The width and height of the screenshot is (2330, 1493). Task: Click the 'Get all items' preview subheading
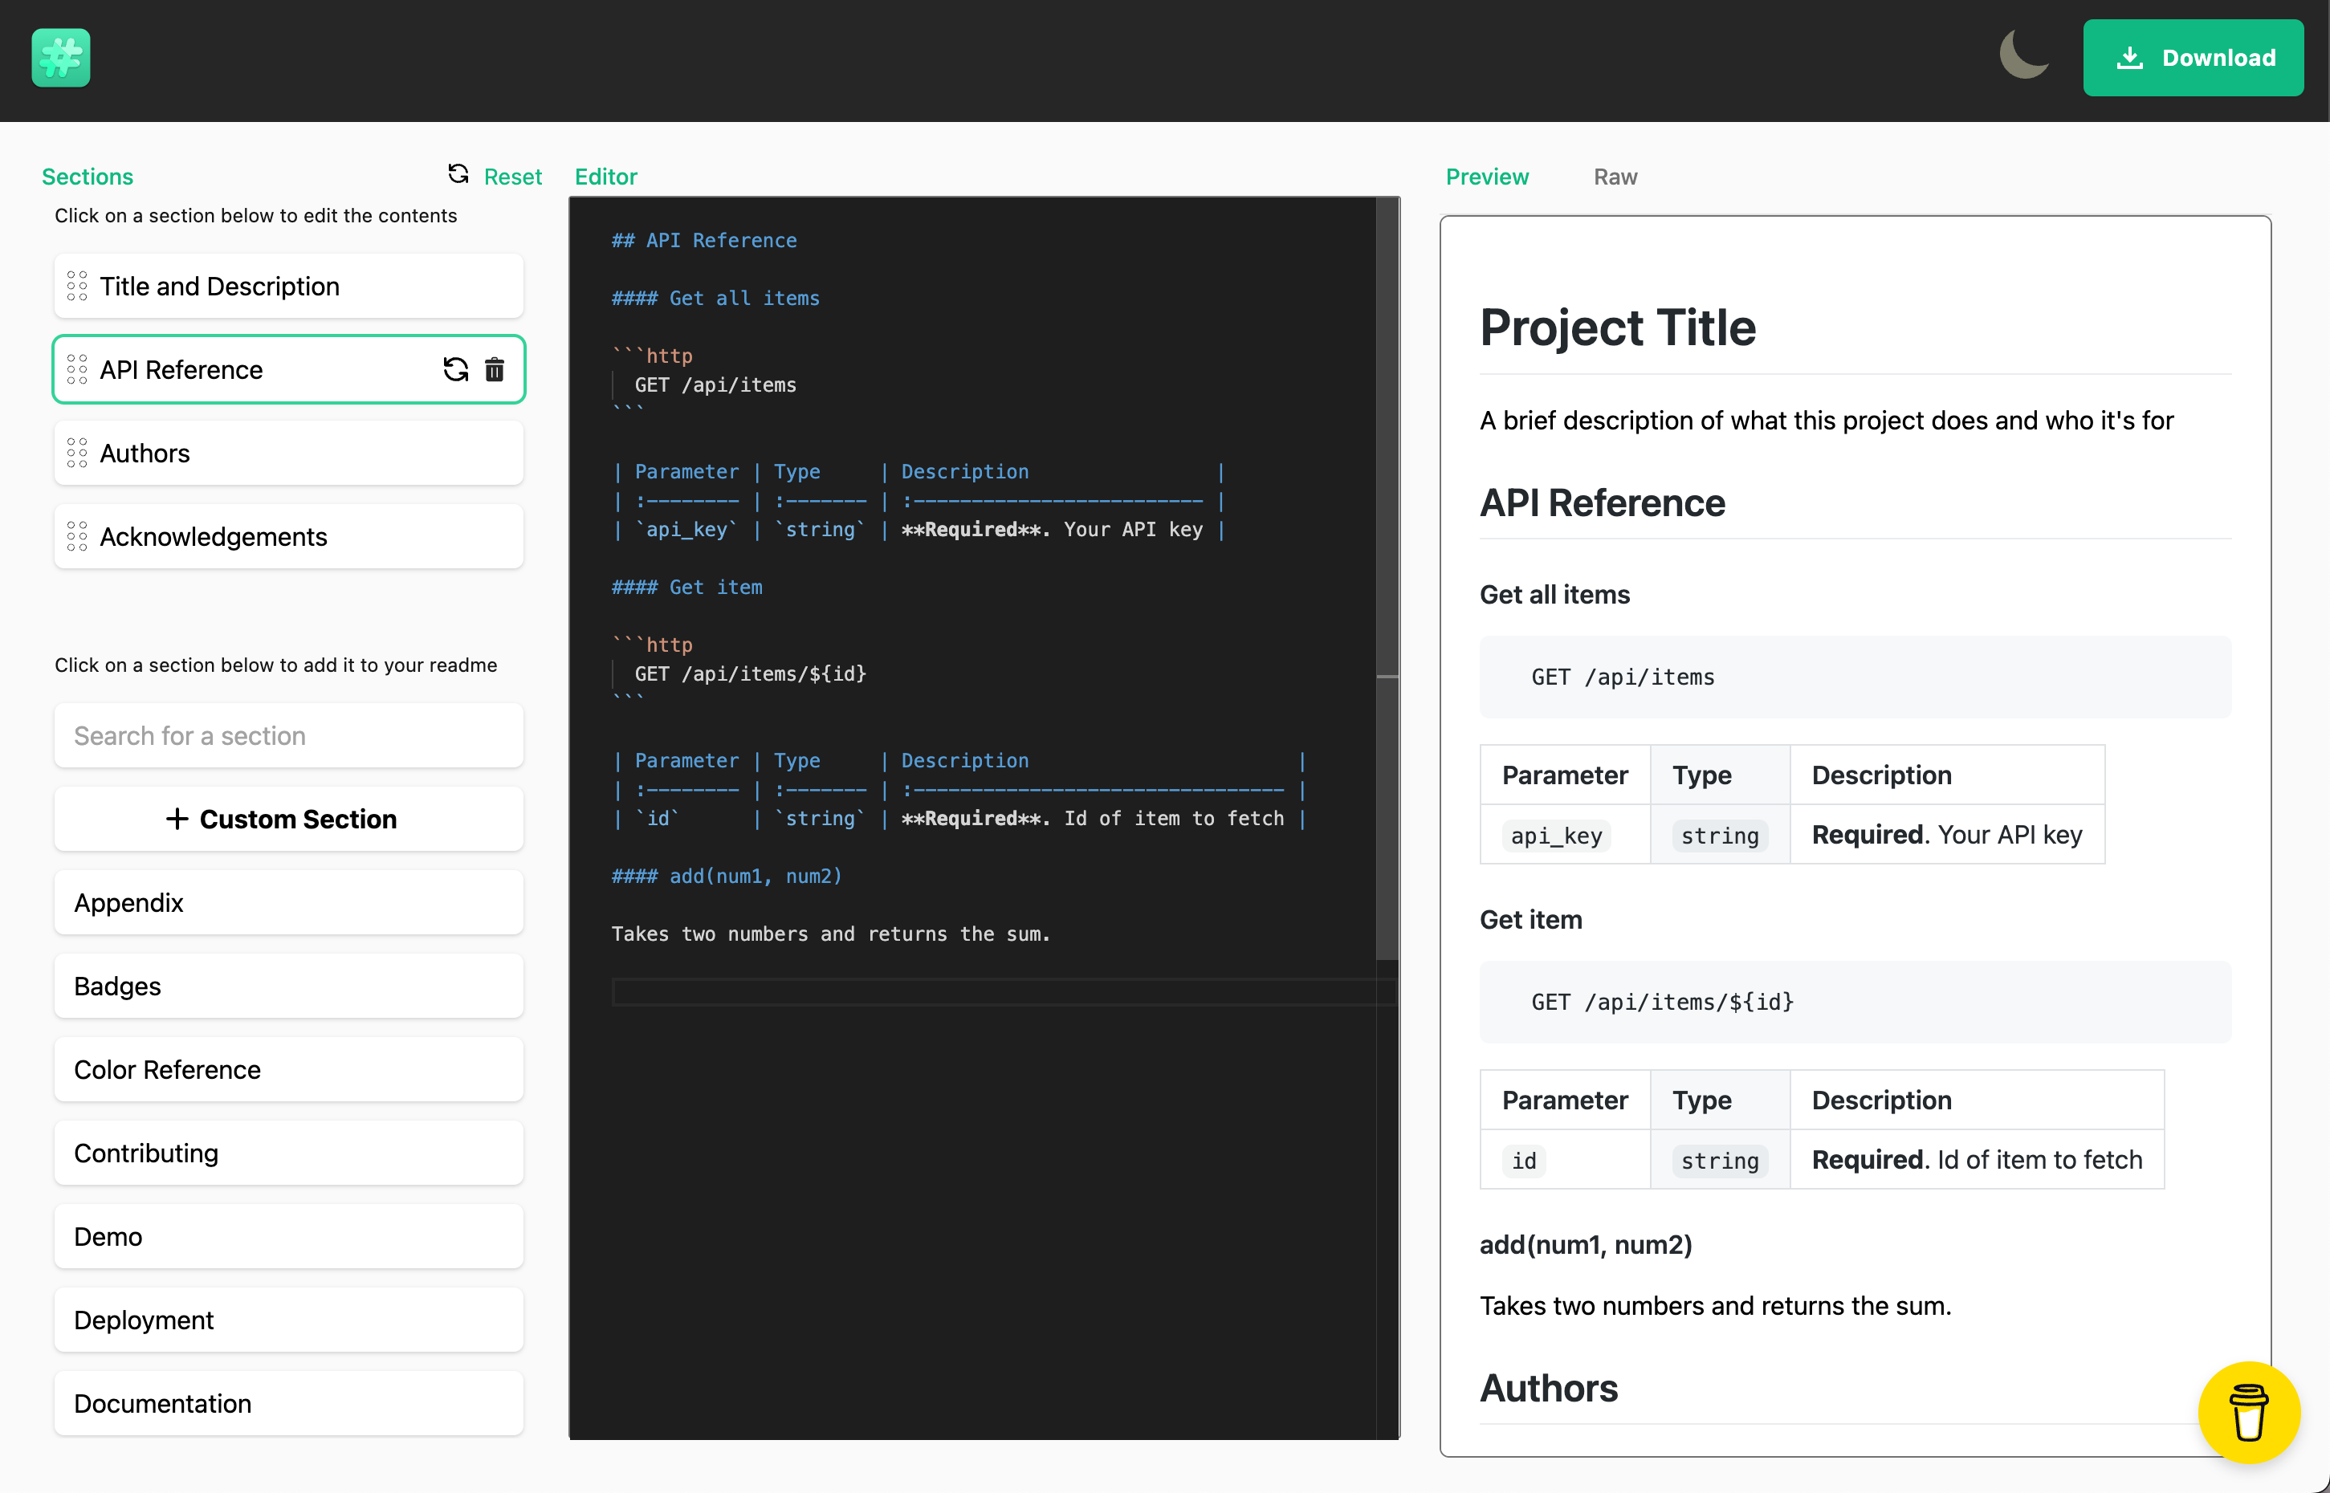pos(1554,594)
